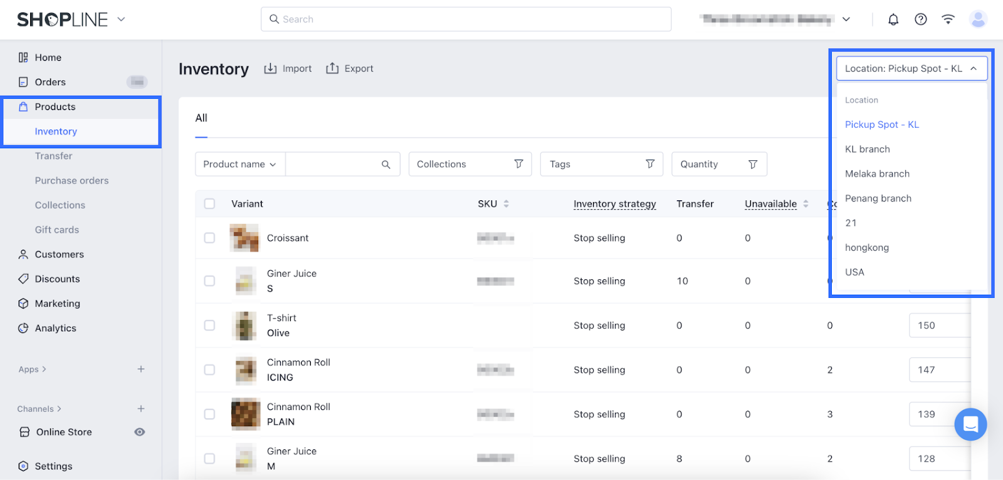Open the store name dropdown chevron

point(846,19)
